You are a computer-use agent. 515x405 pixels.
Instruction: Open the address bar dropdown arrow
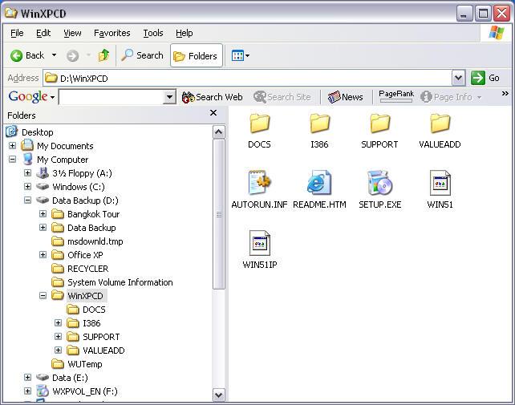[x=459, y=78]
